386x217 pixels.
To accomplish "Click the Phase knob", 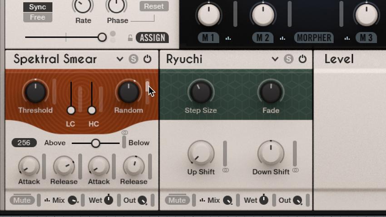I will [116, 5].
